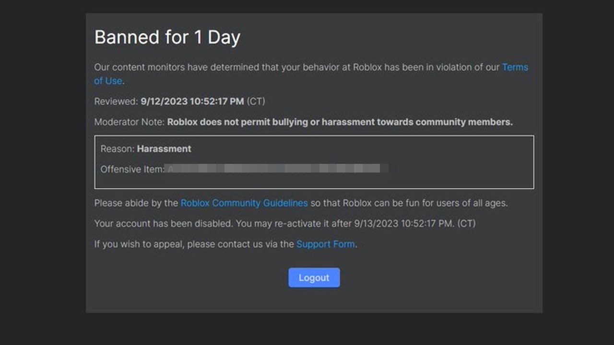Click the "Banned for 1 Day" heading
Viewport: 614px width, 345px height.
pos(167,37)
